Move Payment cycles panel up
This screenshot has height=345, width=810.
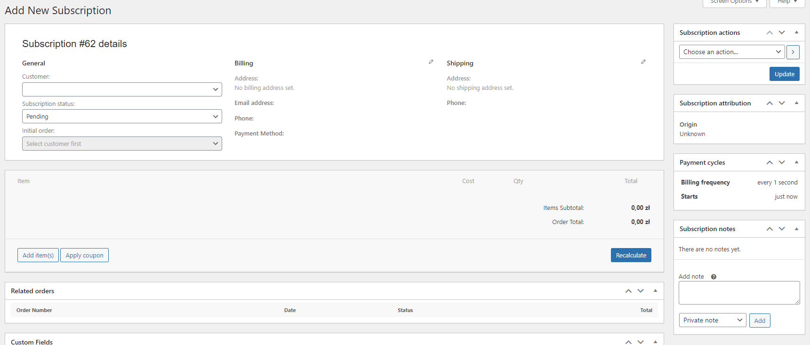(x=770, y=162)
